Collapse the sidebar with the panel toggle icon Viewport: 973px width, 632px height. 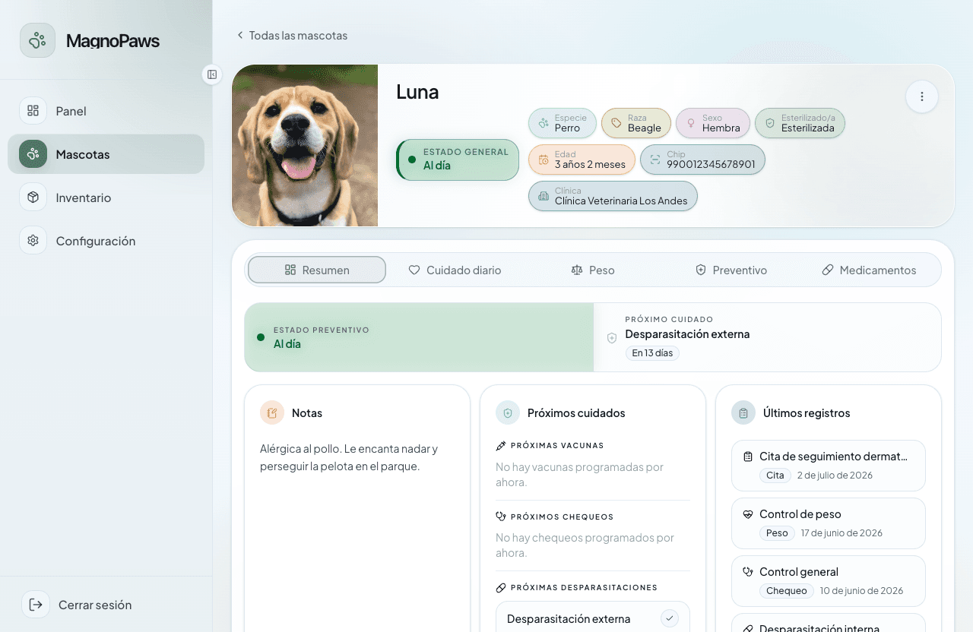(x=212, y=74)
